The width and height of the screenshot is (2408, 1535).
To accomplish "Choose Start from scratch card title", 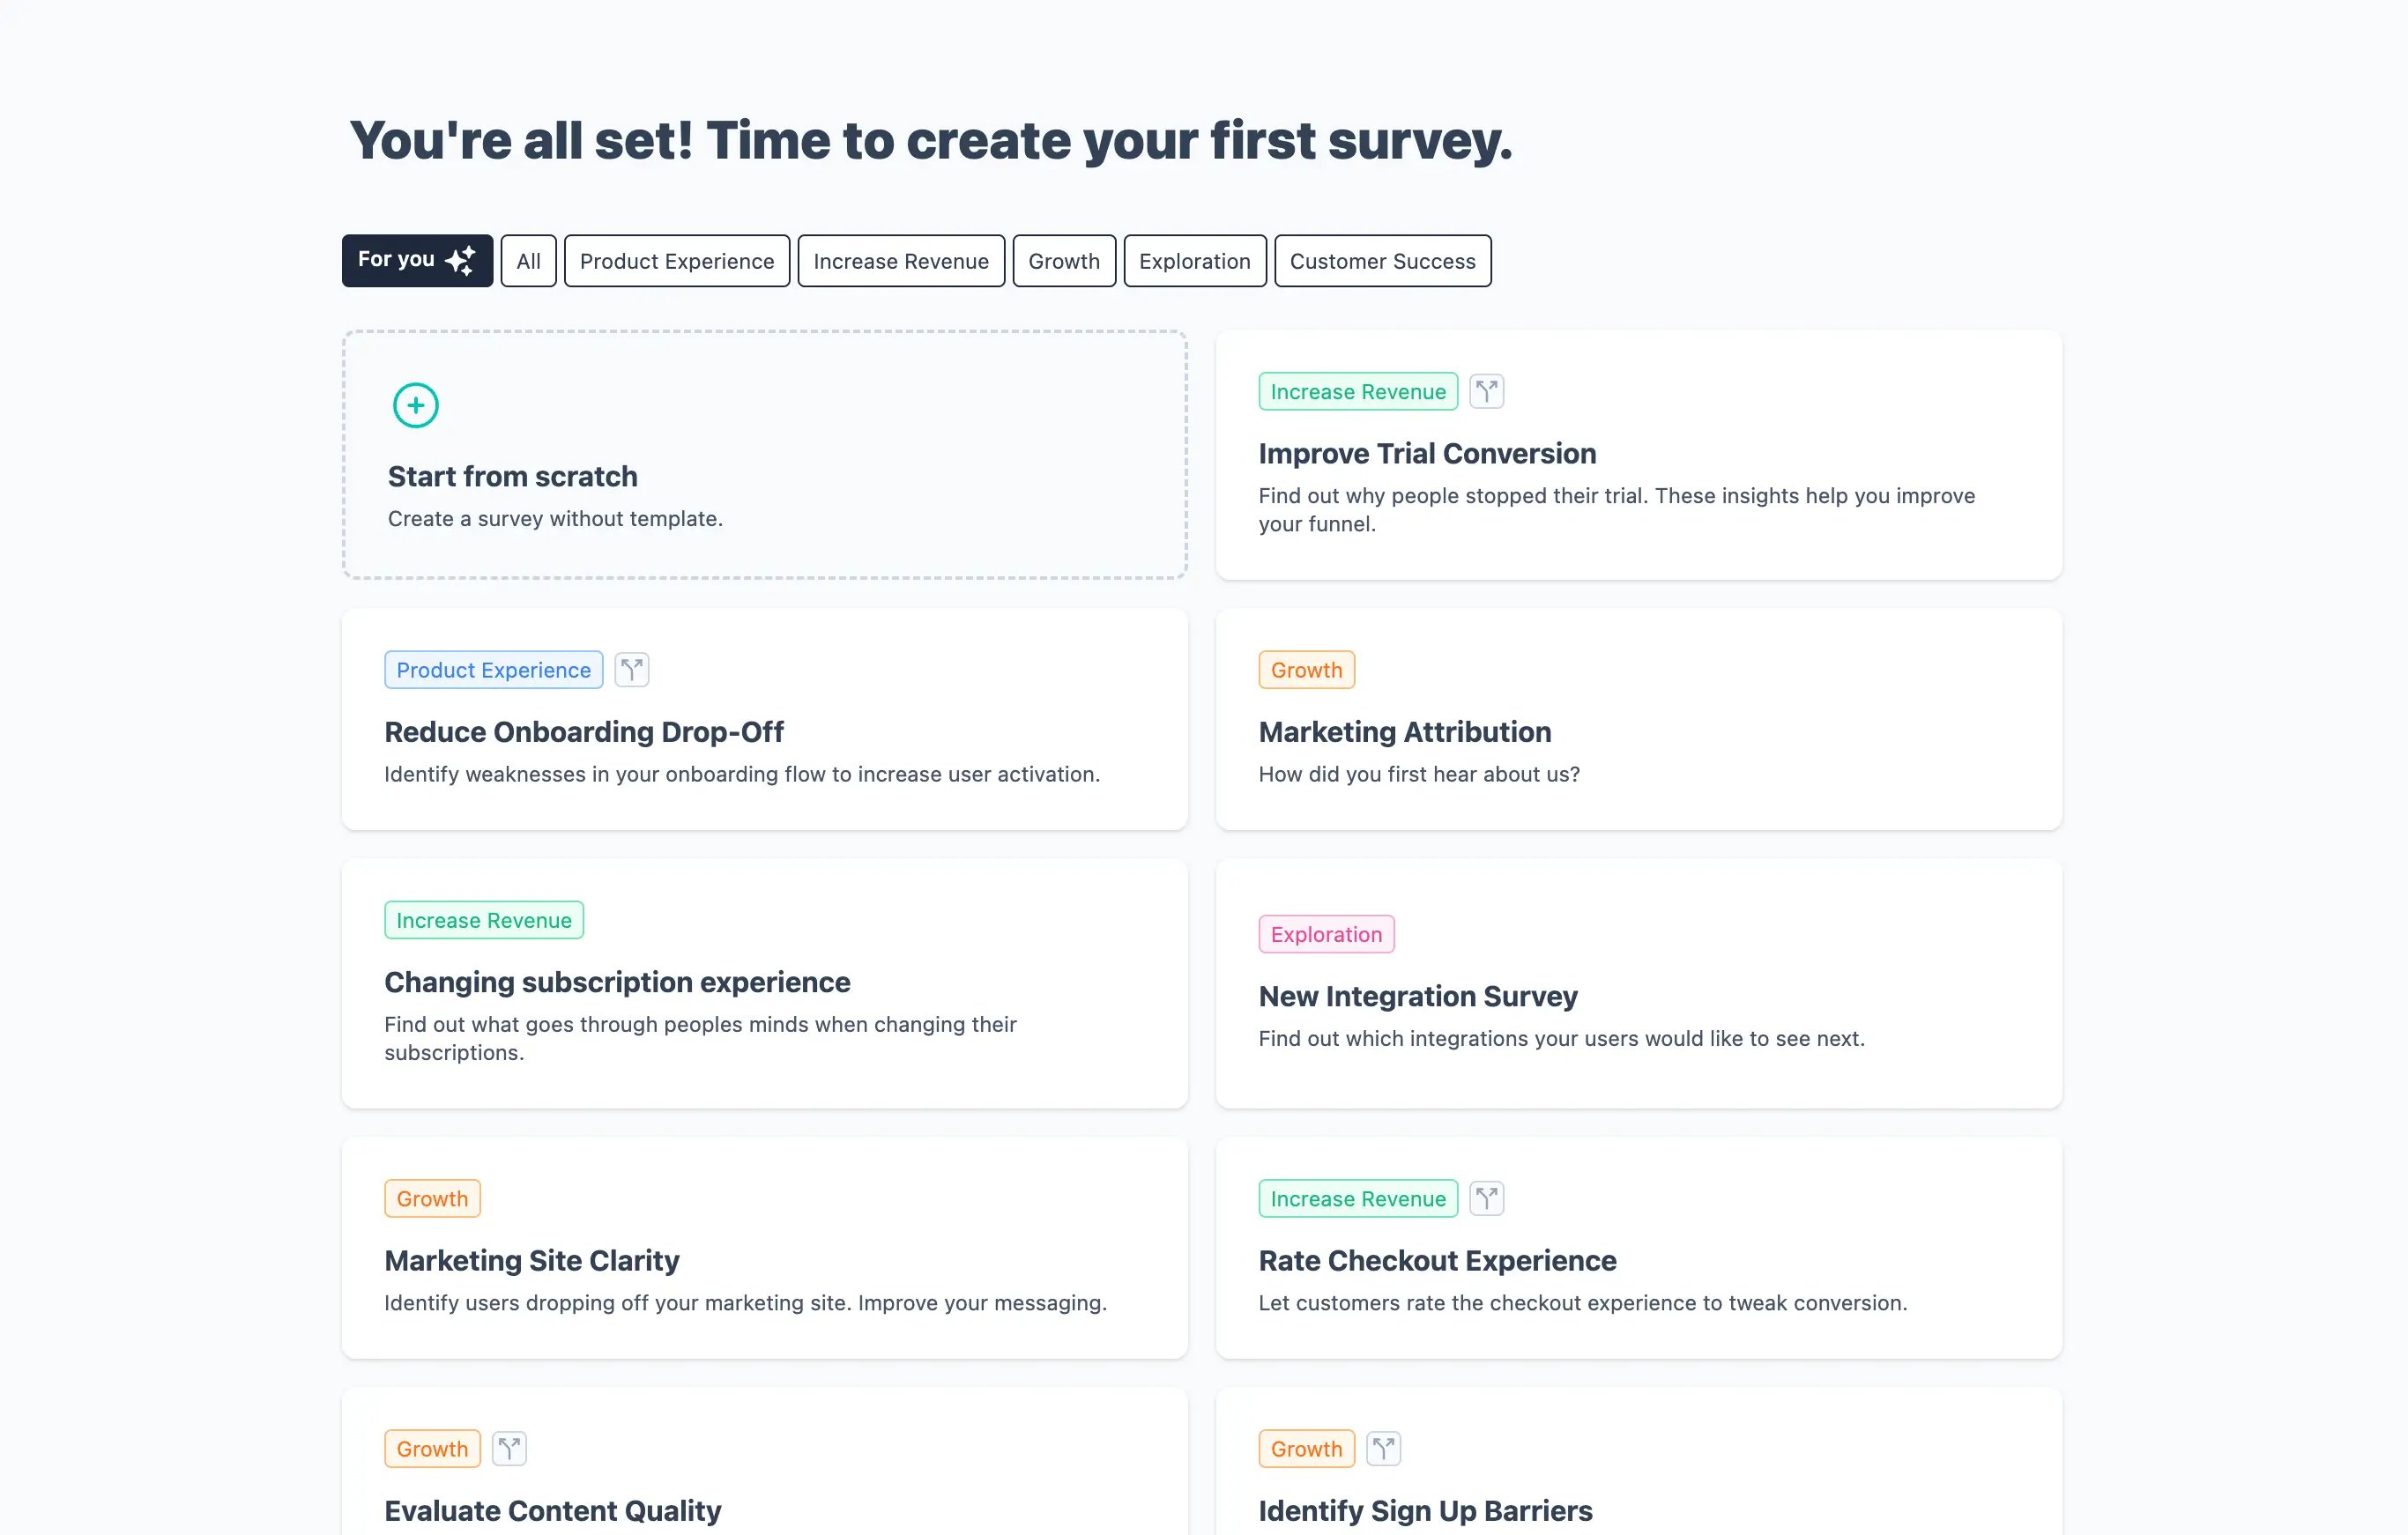I will (512, 476).
